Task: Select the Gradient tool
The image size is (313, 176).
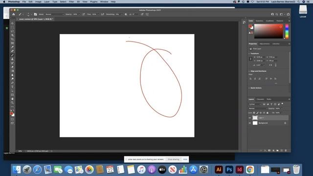Action: [x=12, y=71]
